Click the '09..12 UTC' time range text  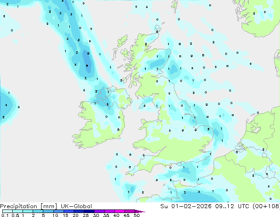[x=232, y=206]
